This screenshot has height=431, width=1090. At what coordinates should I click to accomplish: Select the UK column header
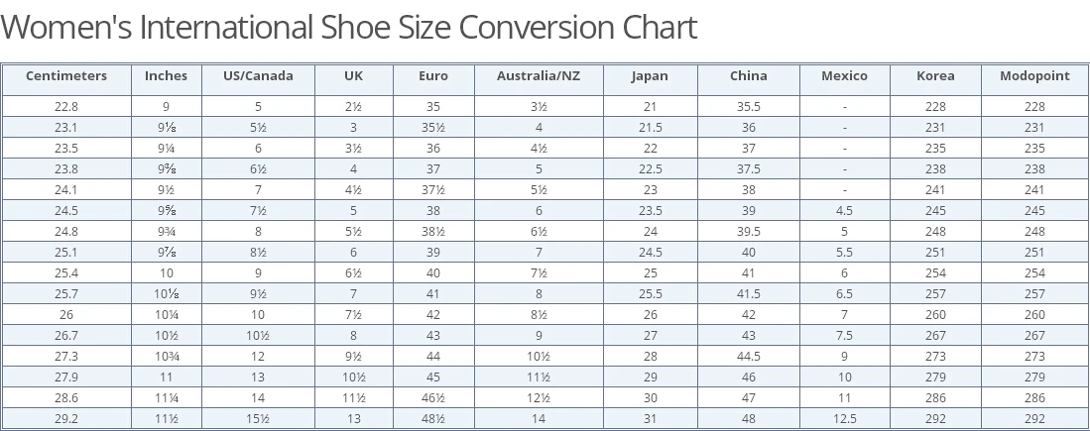[353, 76]
